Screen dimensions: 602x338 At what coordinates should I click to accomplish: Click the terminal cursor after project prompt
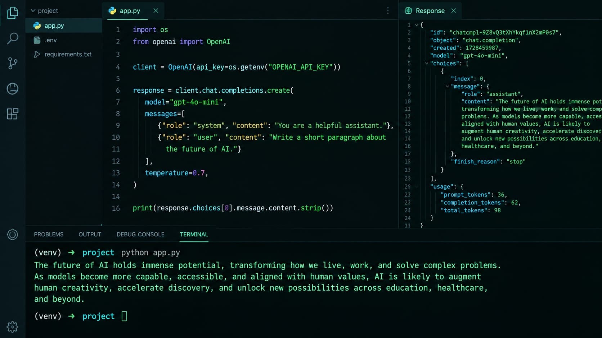click(124, 316)
